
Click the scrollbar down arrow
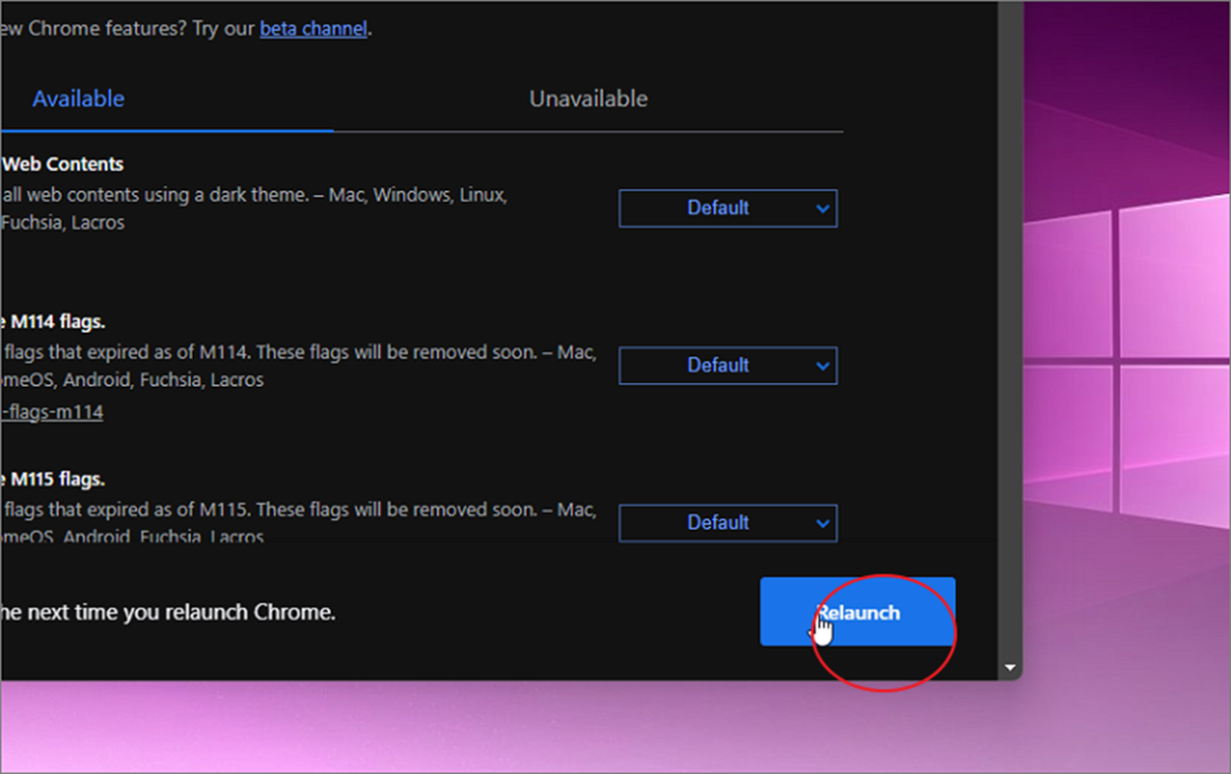point(1009,668)
